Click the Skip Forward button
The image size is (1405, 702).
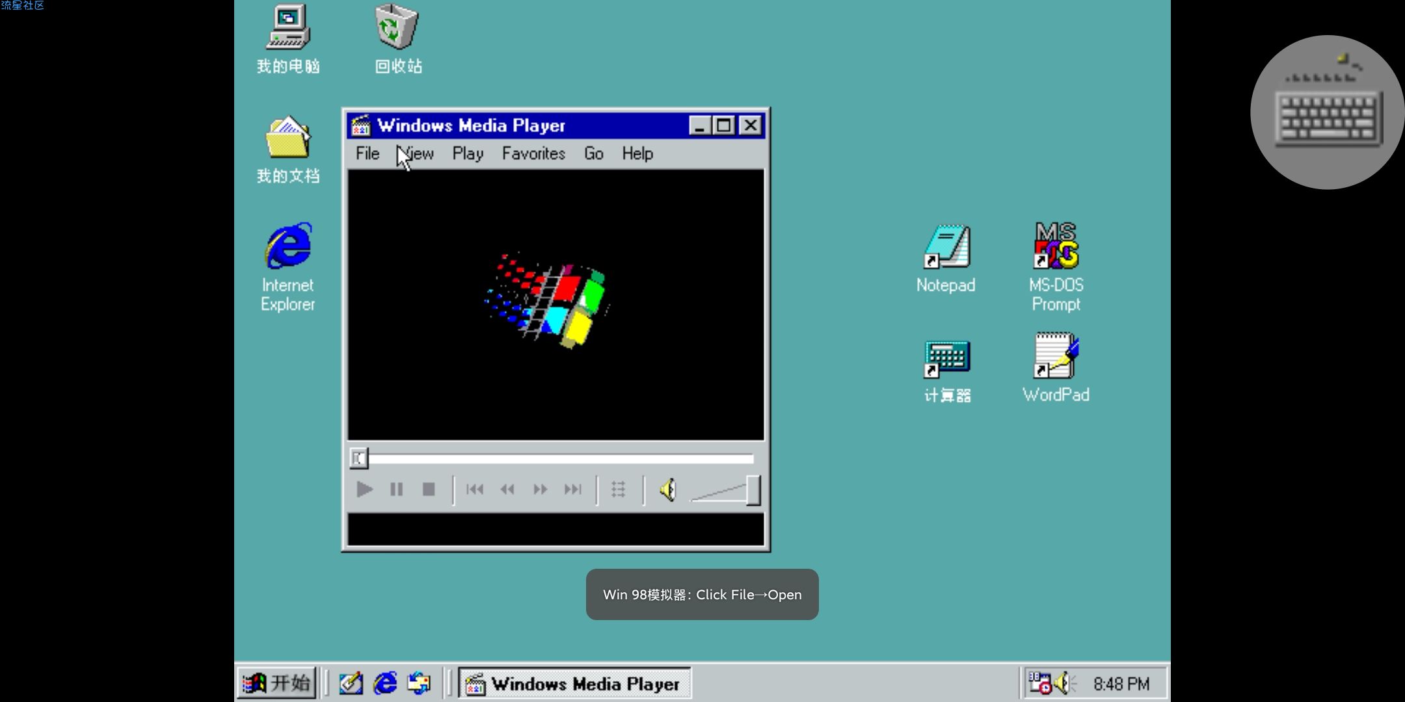[x=572, y=489]
